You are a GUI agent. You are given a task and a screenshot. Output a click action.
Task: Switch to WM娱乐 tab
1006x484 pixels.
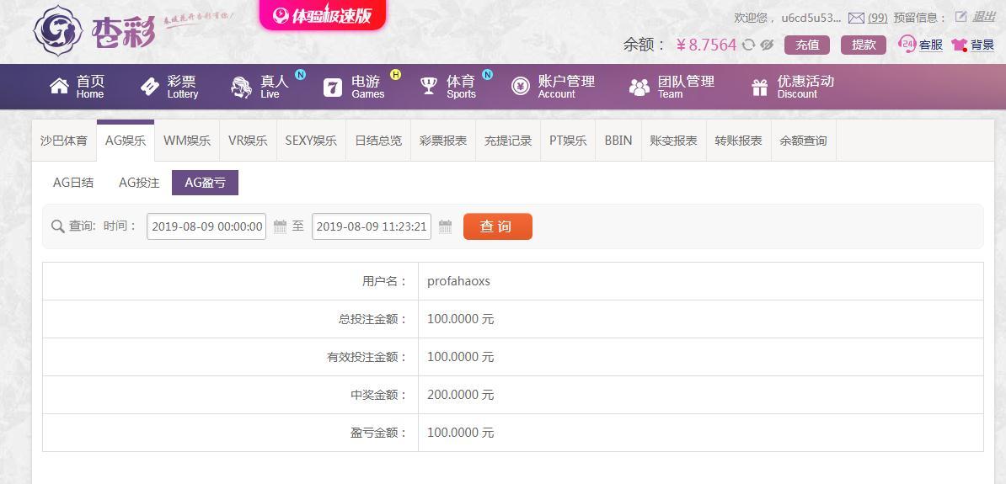point(187,141)
